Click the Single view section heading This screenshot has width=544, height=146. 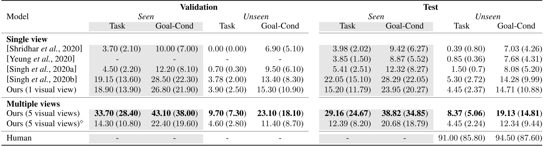tap(27, 39)
